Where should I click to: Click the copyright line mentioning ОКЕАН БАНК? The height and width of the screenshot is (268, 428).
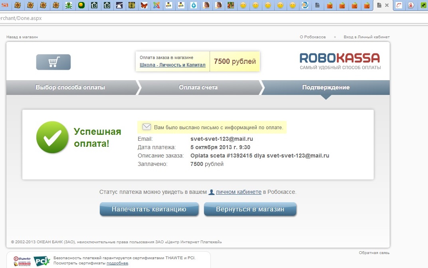[116, 242]
